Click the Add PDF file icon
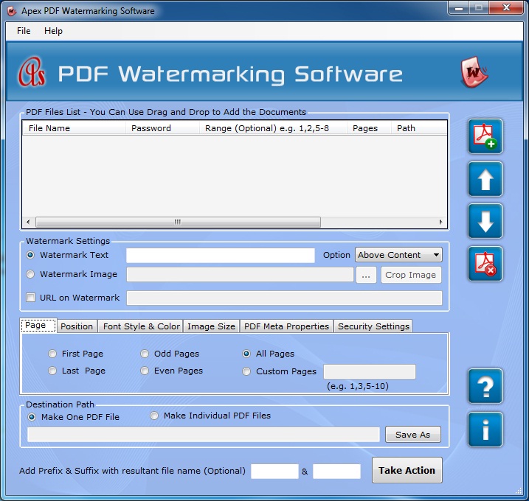This screenshot has width=529, height=501. [x=485, y=136]
